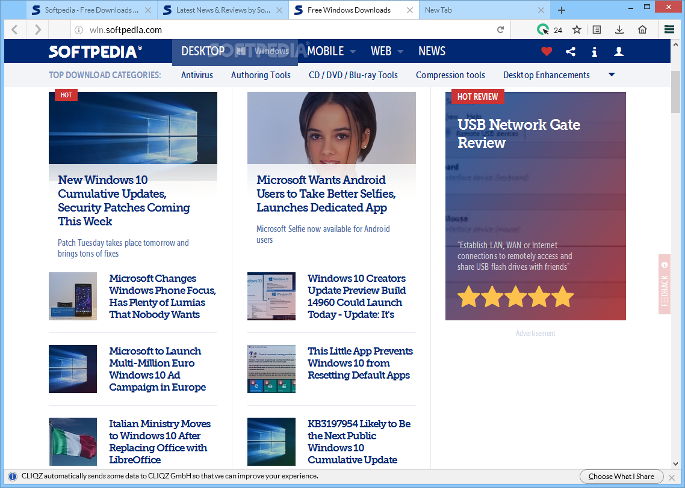Open the hamburger menu icon

pyautogui.click(x=669, y=29)
